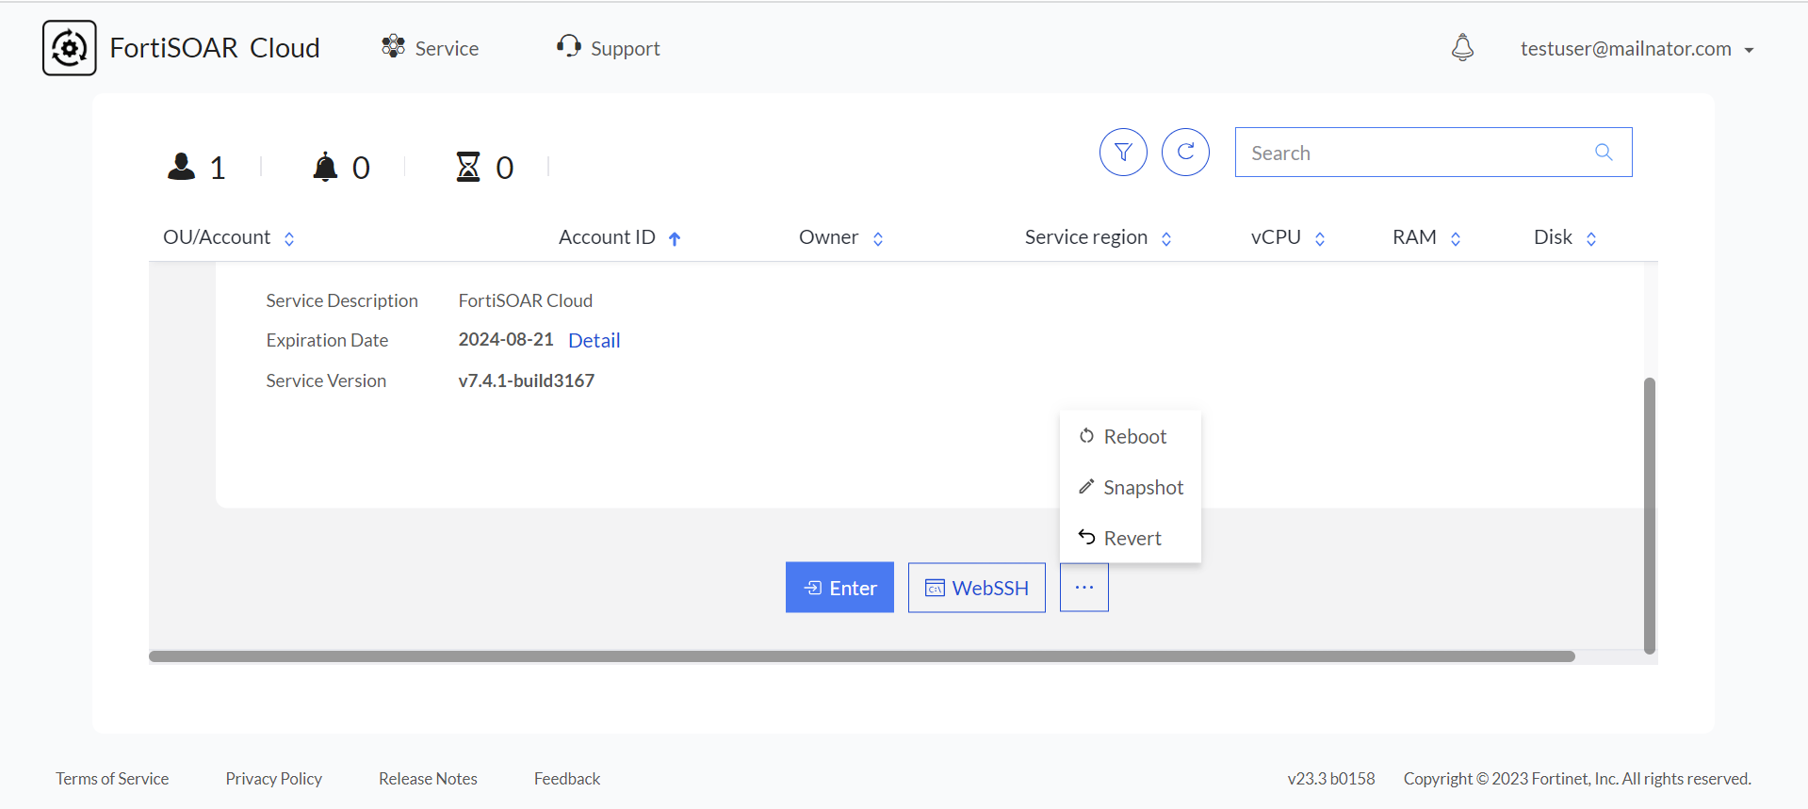Click the vertical scrollbar thumb
Viewport: 1808px width, 809px height.
1649,515
